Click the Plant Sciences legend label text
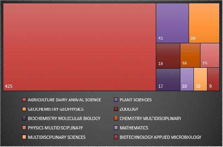Viewport: 223px width, 147px height. click(136, 100)
